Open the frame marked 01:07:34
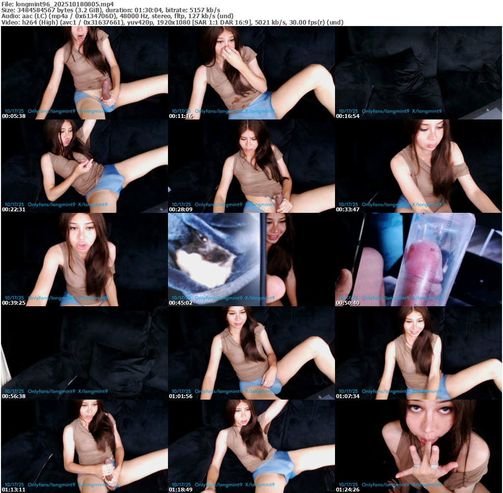The width and height of the screenshot is (503, 493). 418,353
